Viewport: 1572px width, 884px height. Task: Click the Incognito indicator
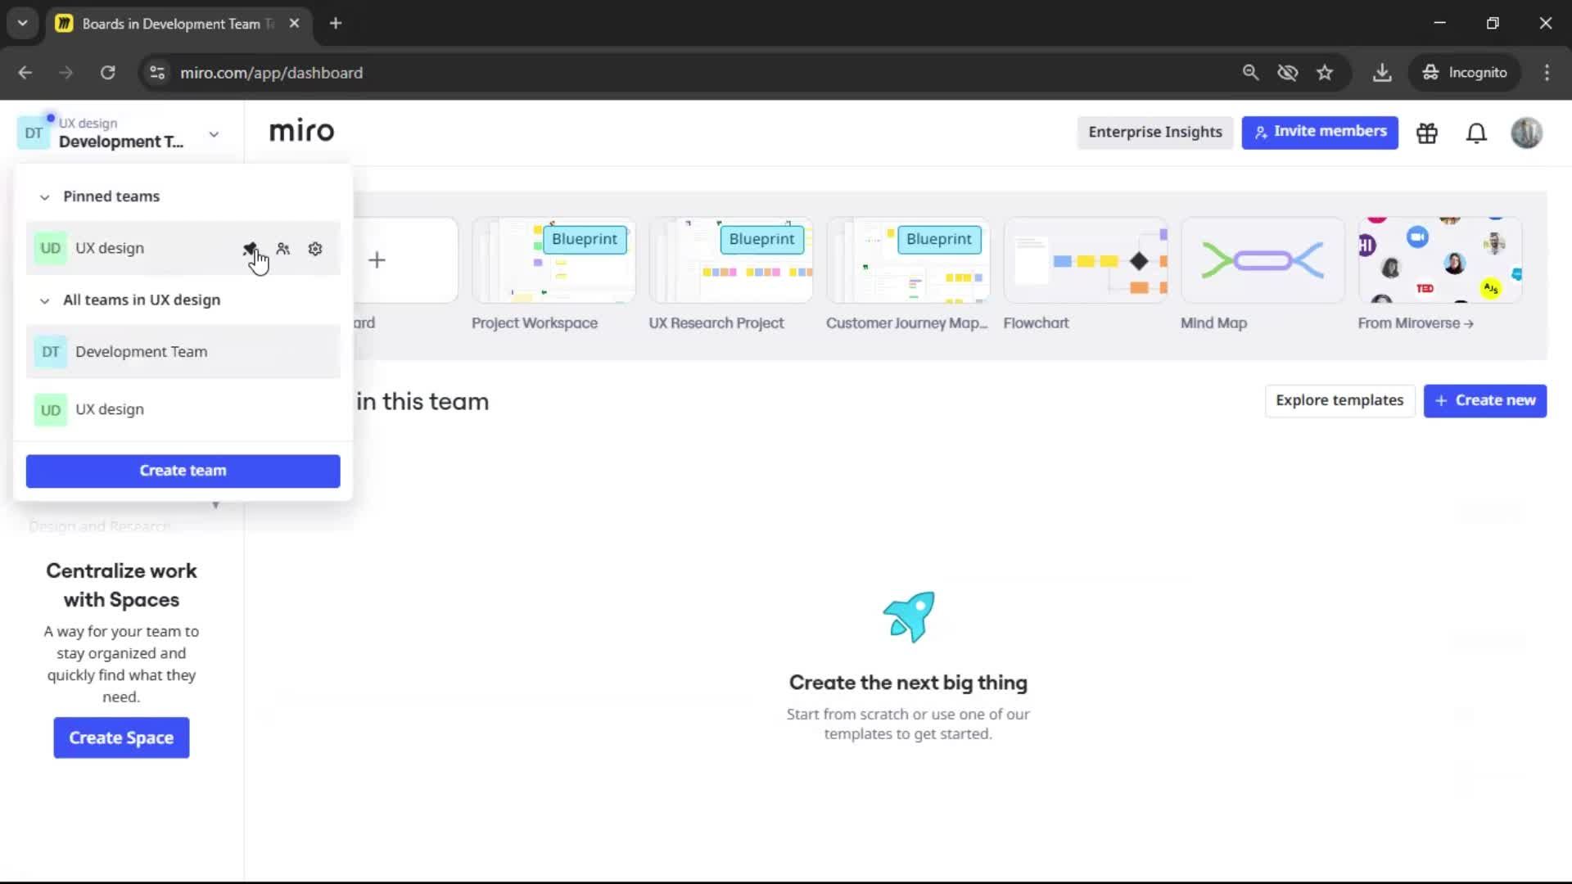tap(1465, 73)
